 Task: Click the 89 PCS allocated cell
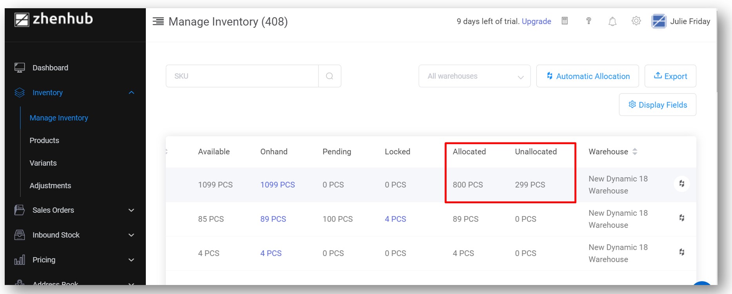[x=465, y=219]
